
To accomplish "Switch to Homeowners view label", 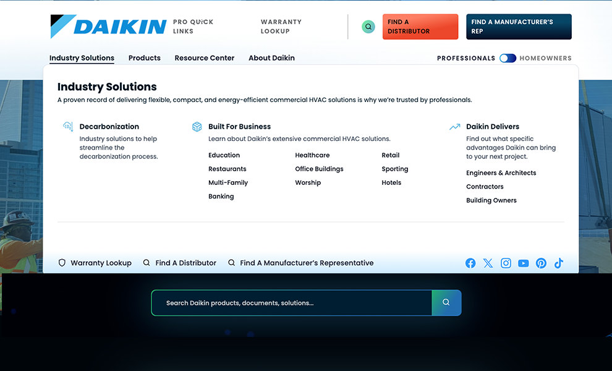I will pyautogui.click(x=545, y=58).
